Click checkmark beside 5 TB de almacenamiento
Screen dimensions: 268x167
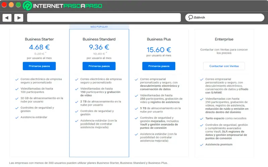tap(136, 108)
